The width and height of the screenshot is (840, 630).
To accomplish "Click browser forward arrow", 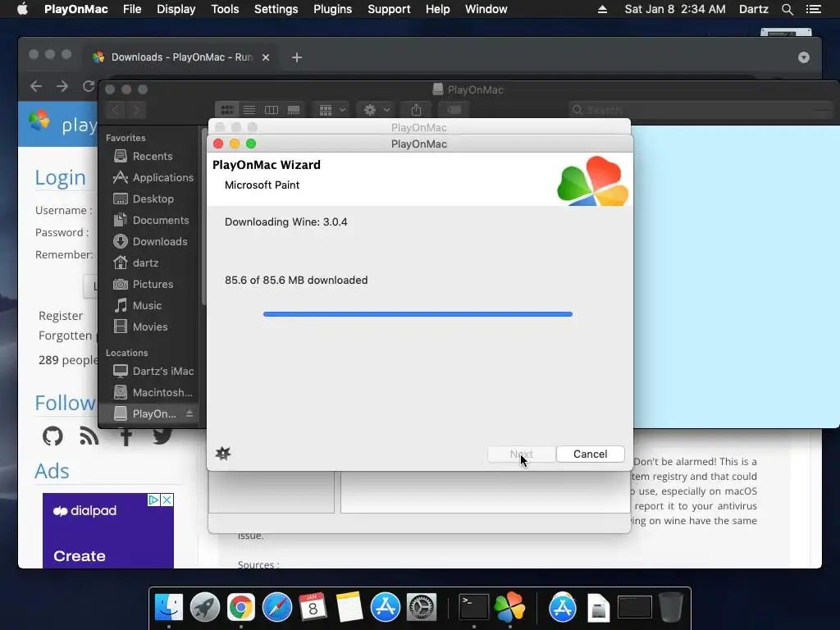I will [x=62, y=86].
